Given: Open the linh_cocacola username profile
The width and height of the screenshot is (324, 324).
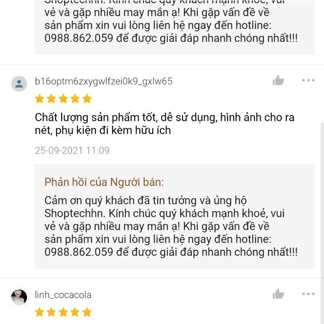Looking at the screenshot, I should click(x=63, y=295).
